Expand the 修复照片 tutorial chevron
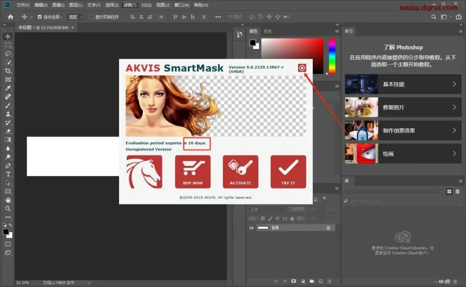466x287 pixels. [454, 107]
